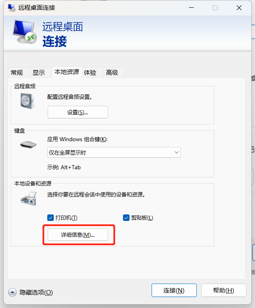Image resolution: width=255 pixels, height=308 pixels.
Task: Click the 详细信息(M)... button
Action: [78, 234]
